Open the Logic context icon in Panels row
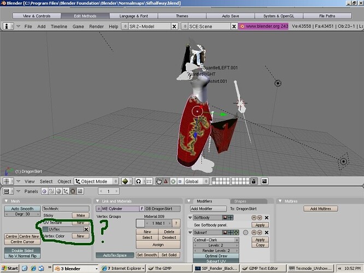This screenshot has width=364, height=273. [44, 191]
